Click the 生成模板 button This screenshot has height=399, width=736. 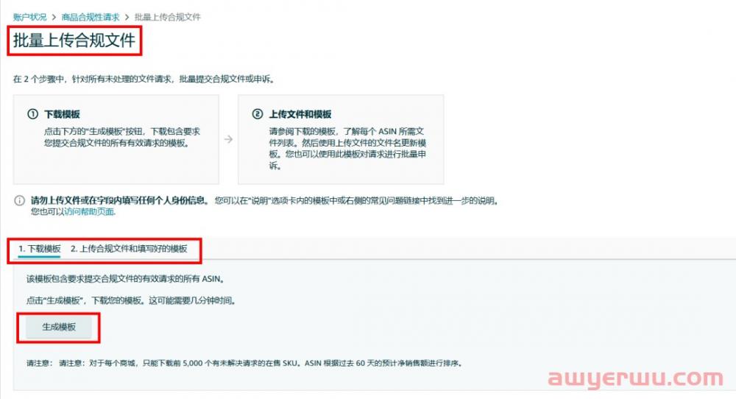59,327
